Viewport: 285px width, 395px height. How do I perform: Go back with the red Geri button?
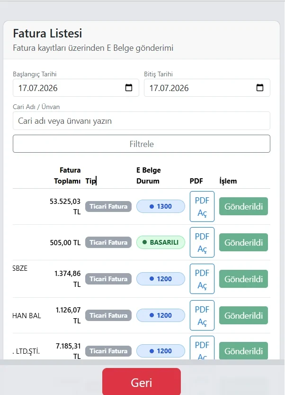click(x=142, y=382)
